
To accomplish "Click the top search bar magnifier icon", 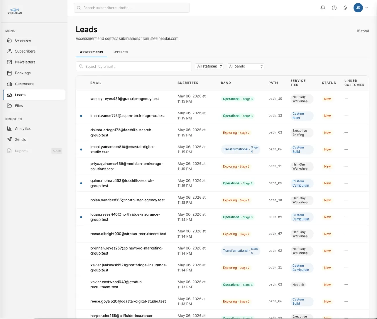I will (79, 8).
